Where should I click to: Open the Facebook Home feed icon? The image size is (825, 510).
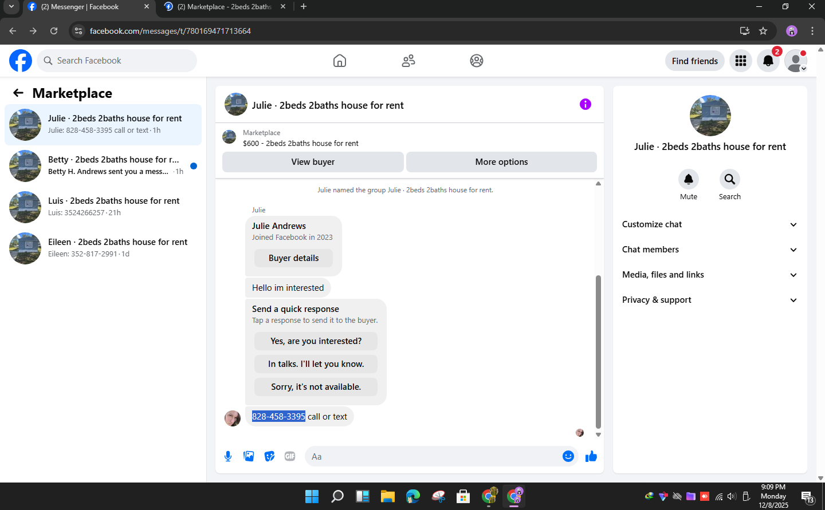[340, 61]
